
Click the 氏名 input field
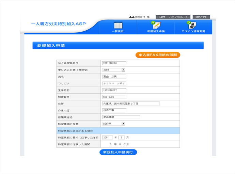[114, 77]
